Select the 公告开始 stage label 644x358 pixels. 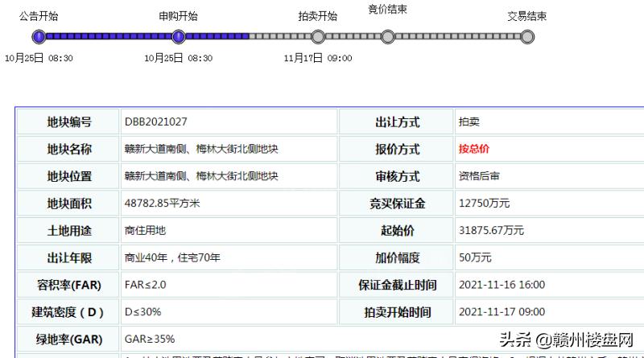coord(39,16)
